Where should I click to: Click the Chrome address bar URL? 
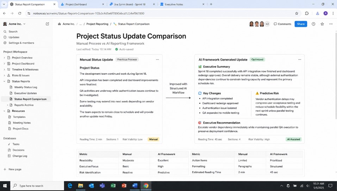[88, 13]
